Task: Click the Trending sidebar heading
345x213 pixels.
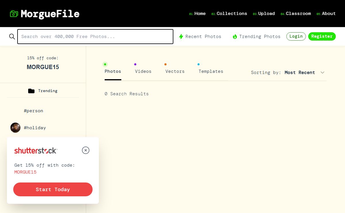Action: pos(48,91)
